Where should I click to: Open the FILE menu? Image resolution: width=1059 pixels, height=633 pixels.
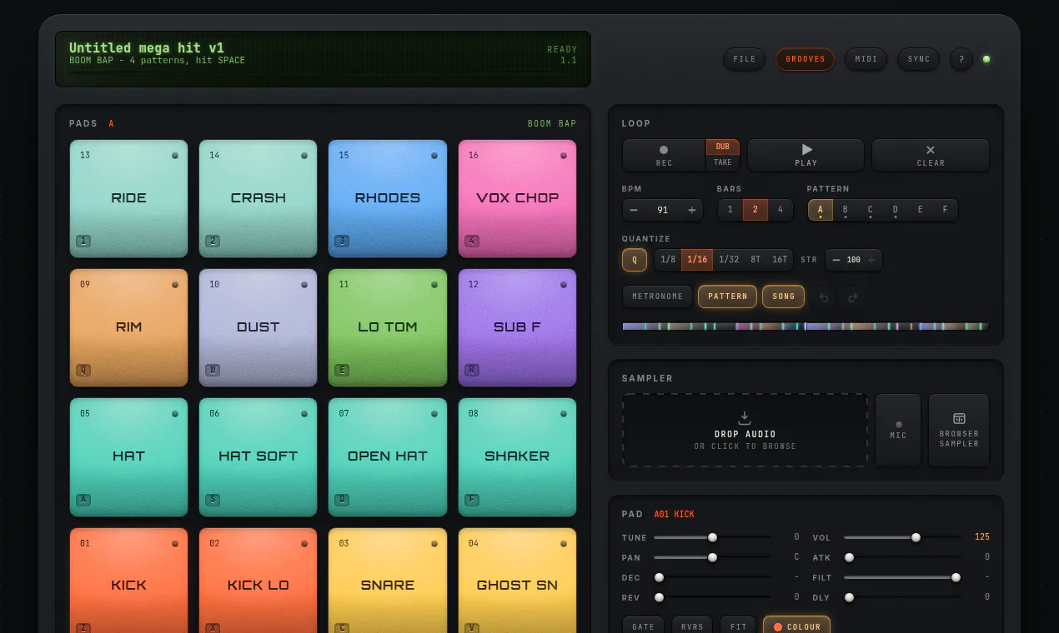click(745, 59)
